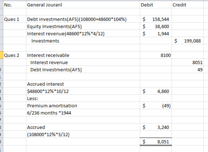The image size is (208, 152).
Task: Select the indented 'Debt Investments(AFS)' cell
Action: 83,70
